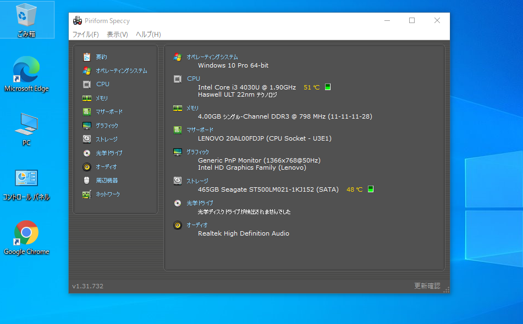Click Intel Core i3 4030U text
The height and width of the screenshot is (324, 523).
247,87
